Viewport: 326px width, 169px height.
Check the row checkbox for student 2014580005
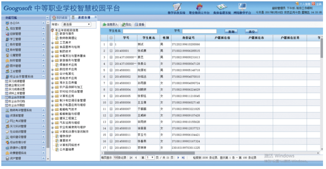[x=111, y=96]
